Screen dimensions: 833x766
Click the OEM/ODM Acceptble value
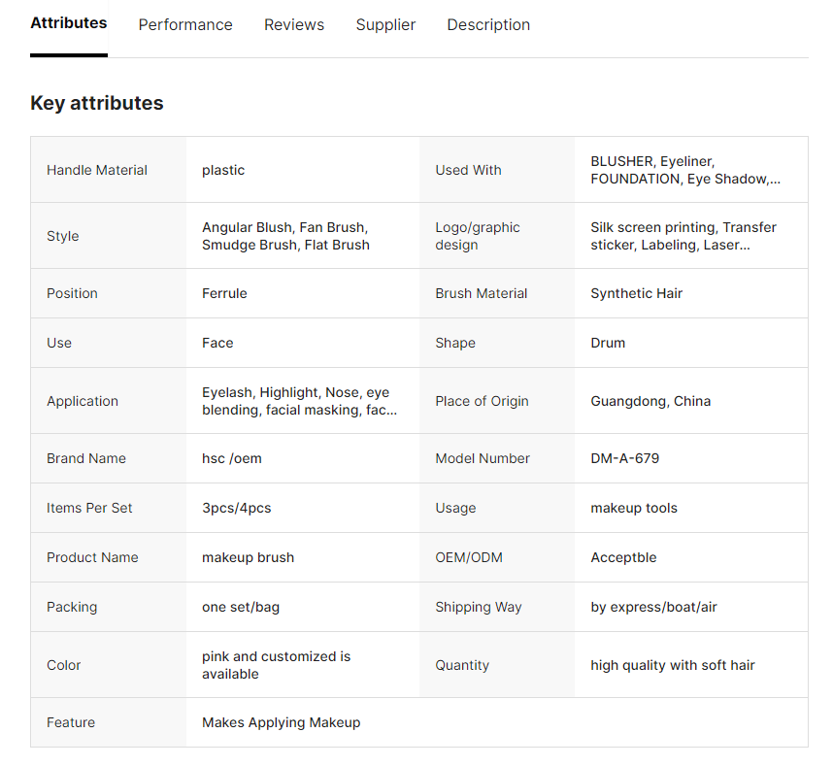(x=623, y=557)
